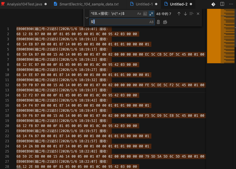Toggle Match Case in the find widget
The image size is (236, 169).
[139, 14]
